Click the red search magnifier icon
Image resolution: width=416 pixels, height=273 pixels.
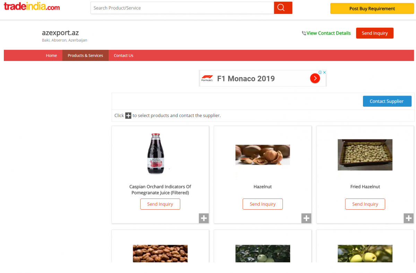283,7
